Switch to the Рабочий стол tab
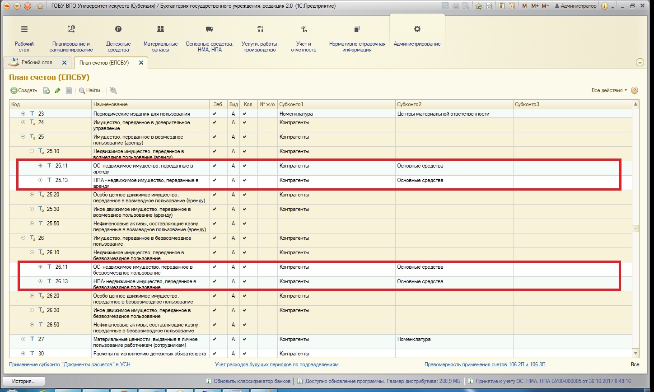The image size is (654, 392). coord(37,62)
